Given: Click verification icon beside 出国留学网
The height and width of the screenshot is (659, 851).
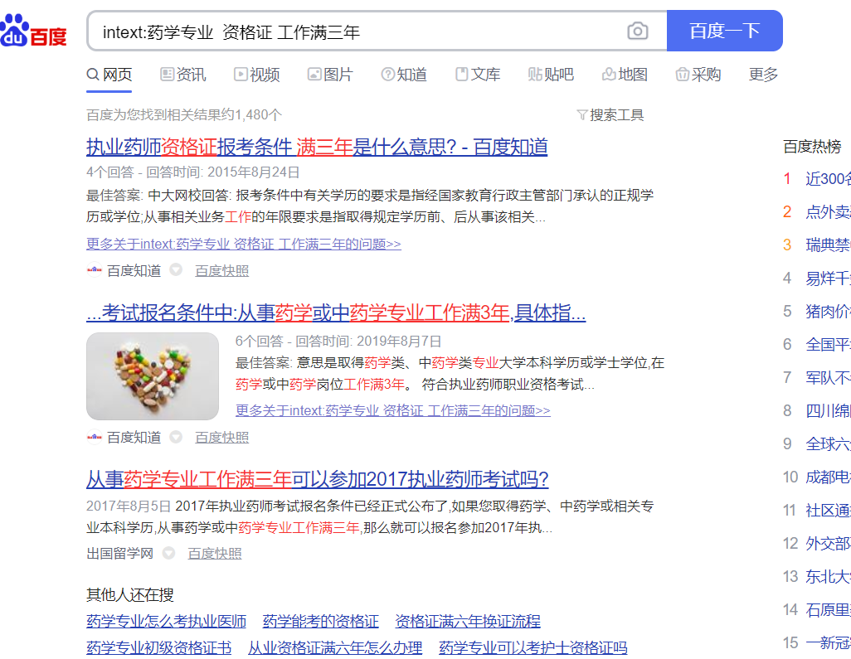Looking at the screenshot, I should click(x=168, y=553).
